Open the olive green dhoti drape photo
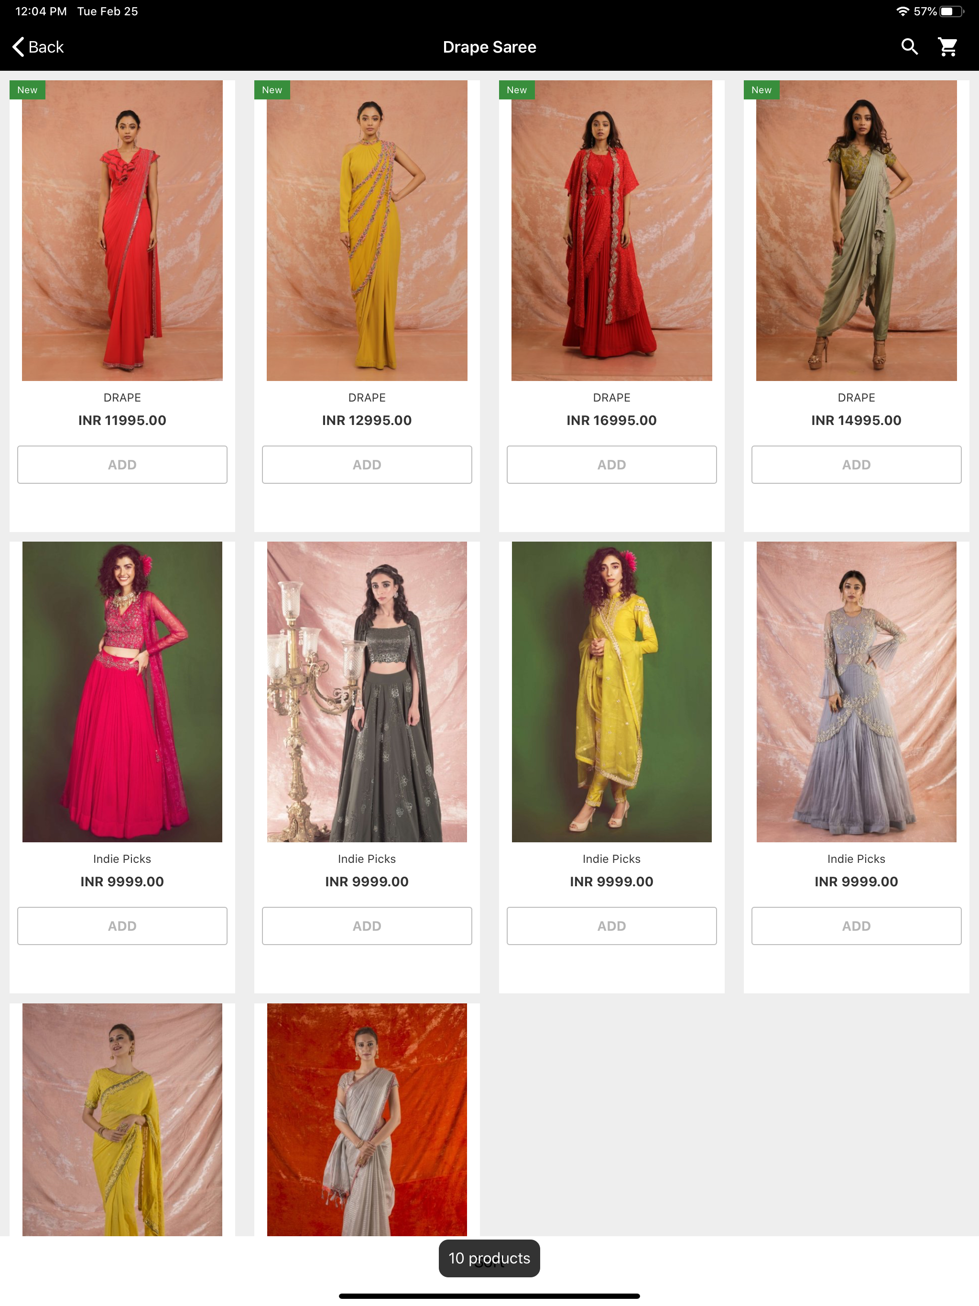This screenshot has height=1306, width=979. tap(856, 230)
